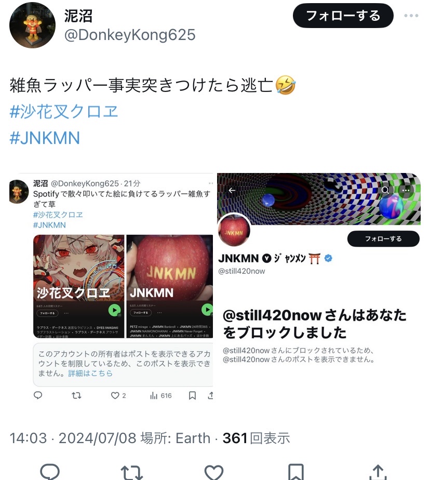Open the 14:03 · 2024/07/08 timestamp
The height and width of the screenshot is (480, 430).
(73, 438)
